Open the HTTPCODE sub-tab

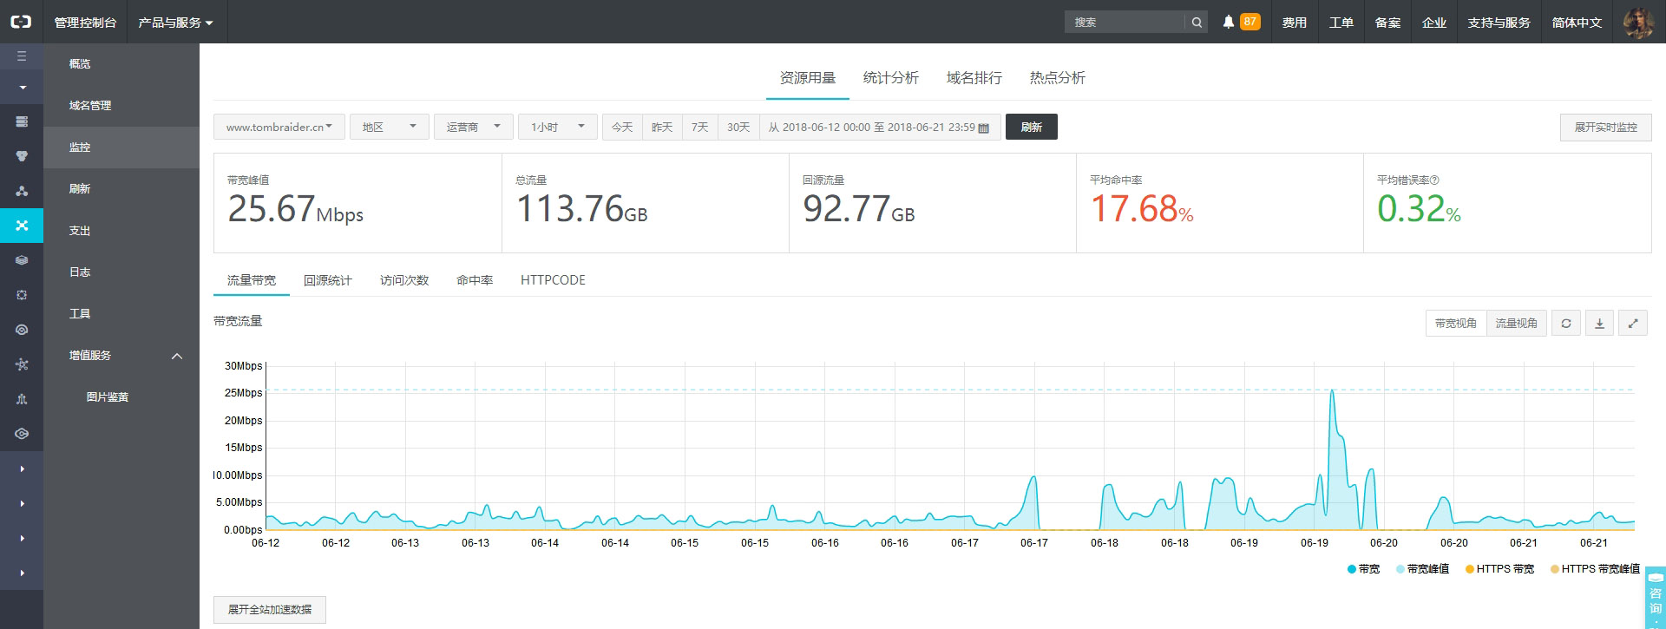coord(553,280)
